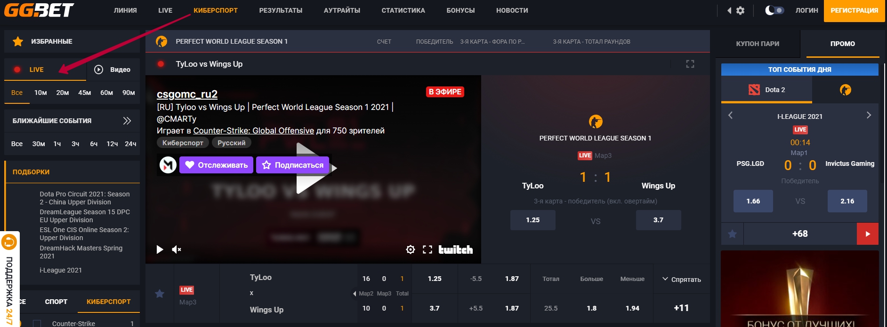Toggle dark mode theme switch
This screenshot has height=327, width=887.
pos(774,10)
